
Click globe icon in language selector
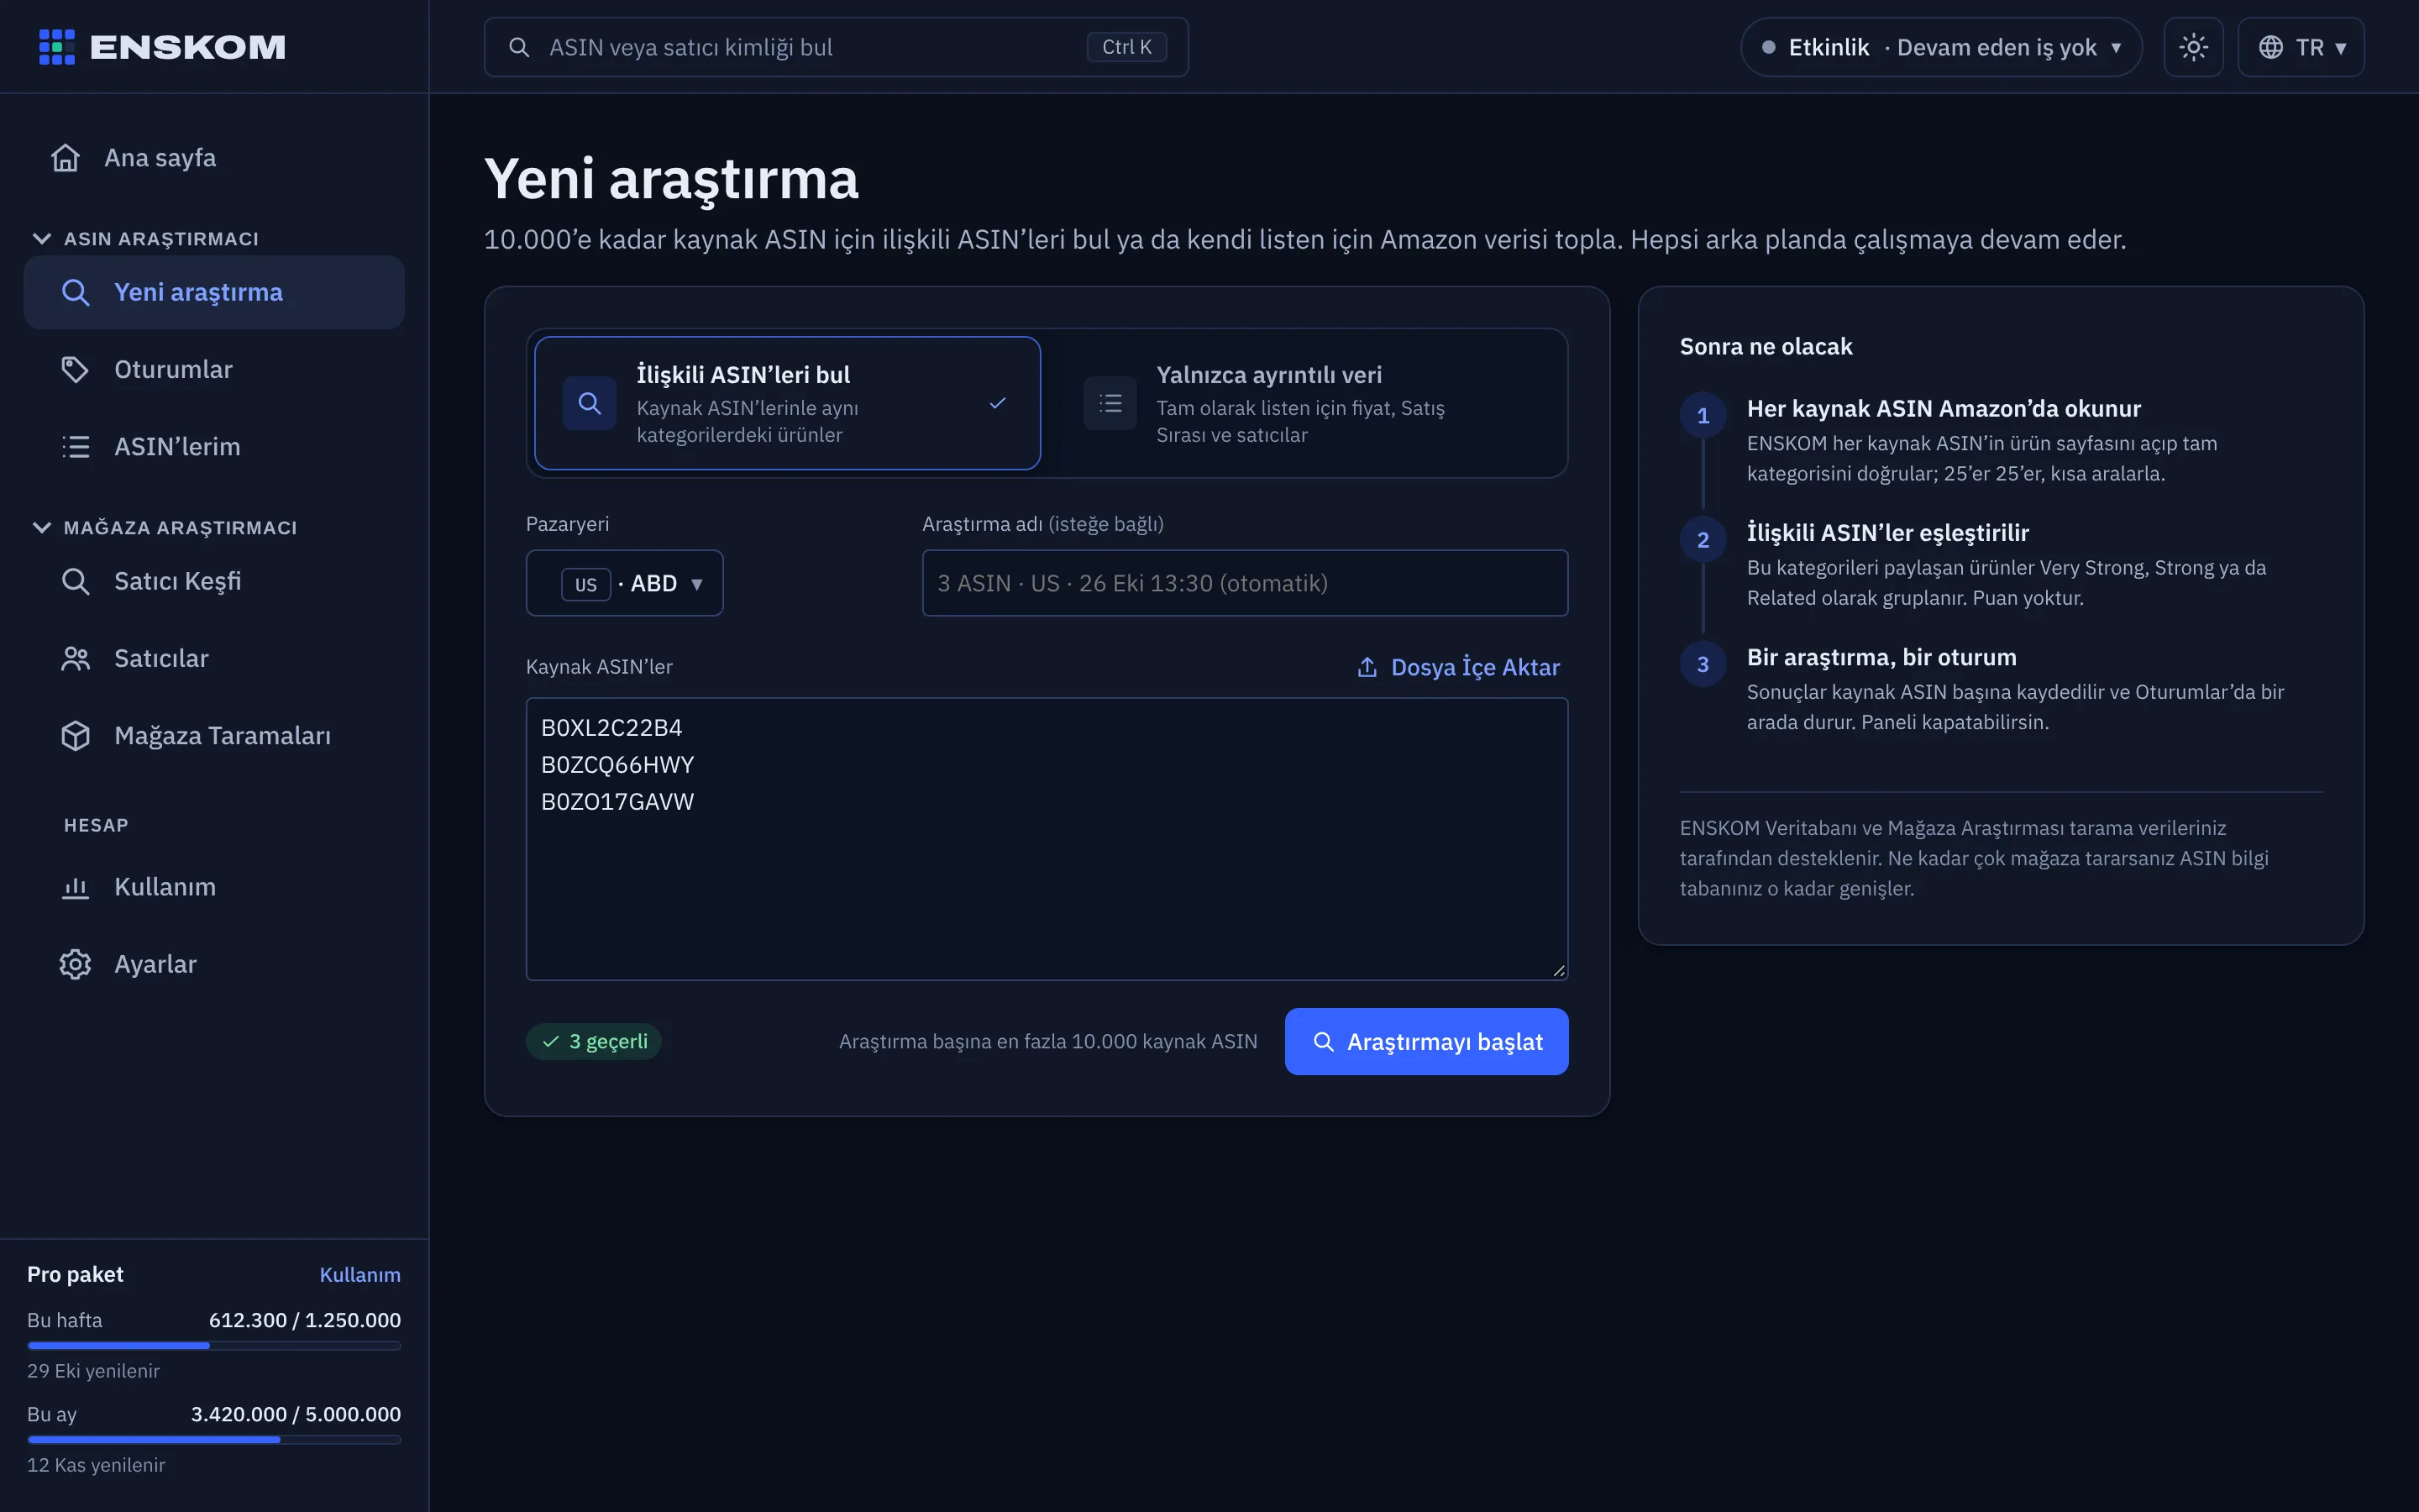click(x=2270, y=47)
